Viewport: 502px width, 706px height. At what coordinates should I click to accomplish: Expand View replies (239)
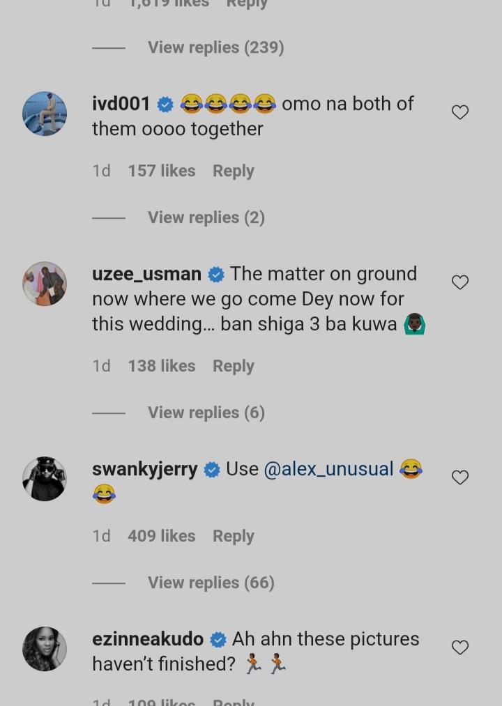click(x=215, y=47)
